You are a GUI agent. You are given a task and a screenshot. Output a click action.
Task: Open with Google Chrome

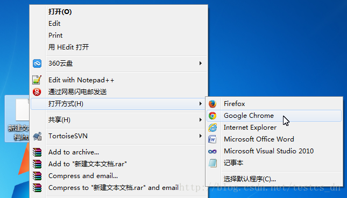click(x=274, y=116)
